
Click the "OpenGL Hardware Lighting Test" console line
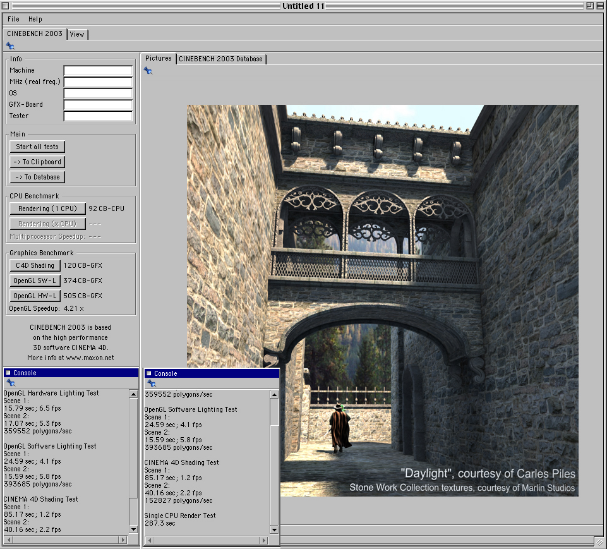pos(51,393)
